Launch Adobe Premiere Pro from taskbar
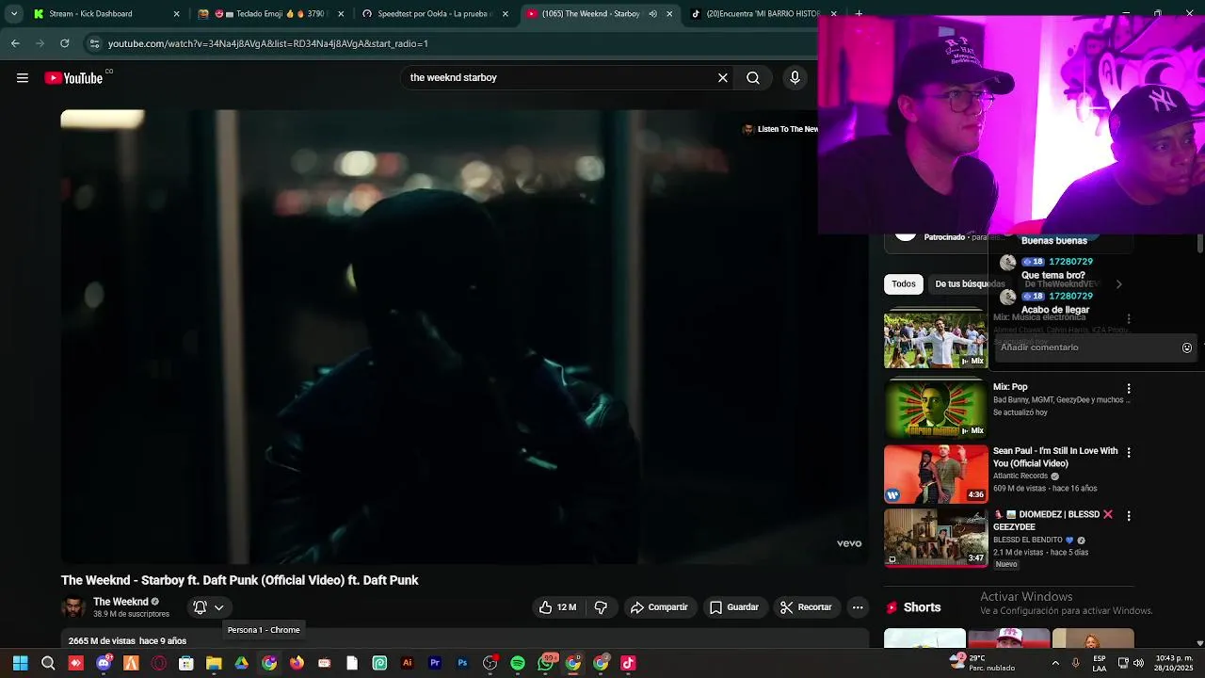1205x678 pixels. click(435, 663)
